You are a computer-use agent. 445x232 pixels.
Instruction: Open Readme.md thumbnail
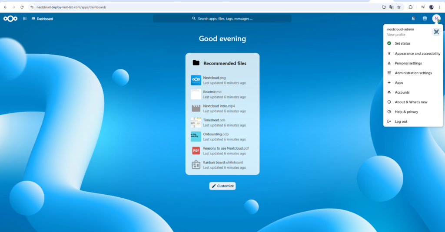click(196, 95)
